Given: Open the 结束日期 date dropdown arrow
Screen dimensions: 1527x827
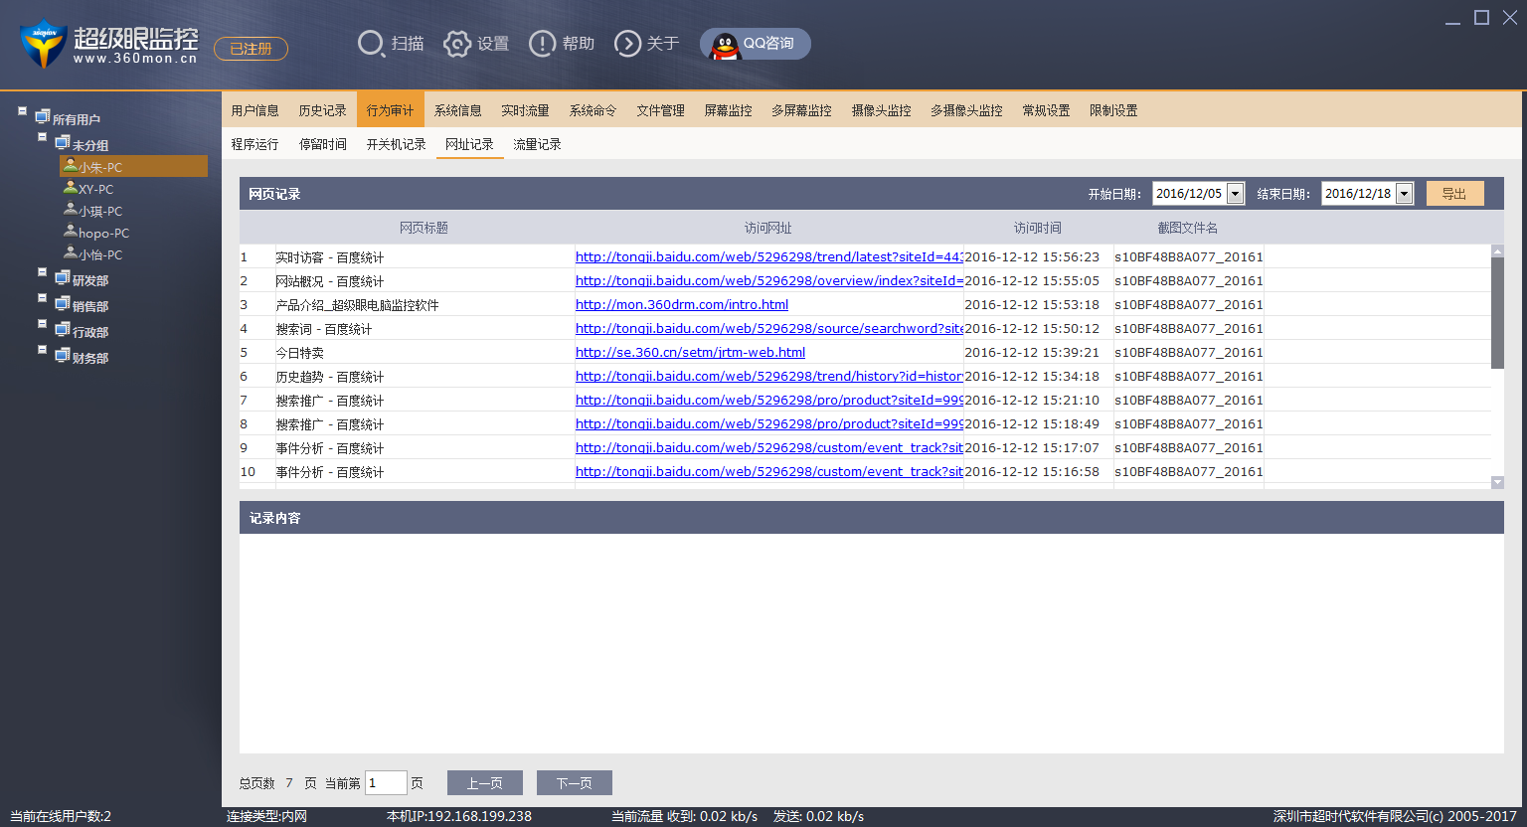Looking at the screenshot, I should (1404, 194).
